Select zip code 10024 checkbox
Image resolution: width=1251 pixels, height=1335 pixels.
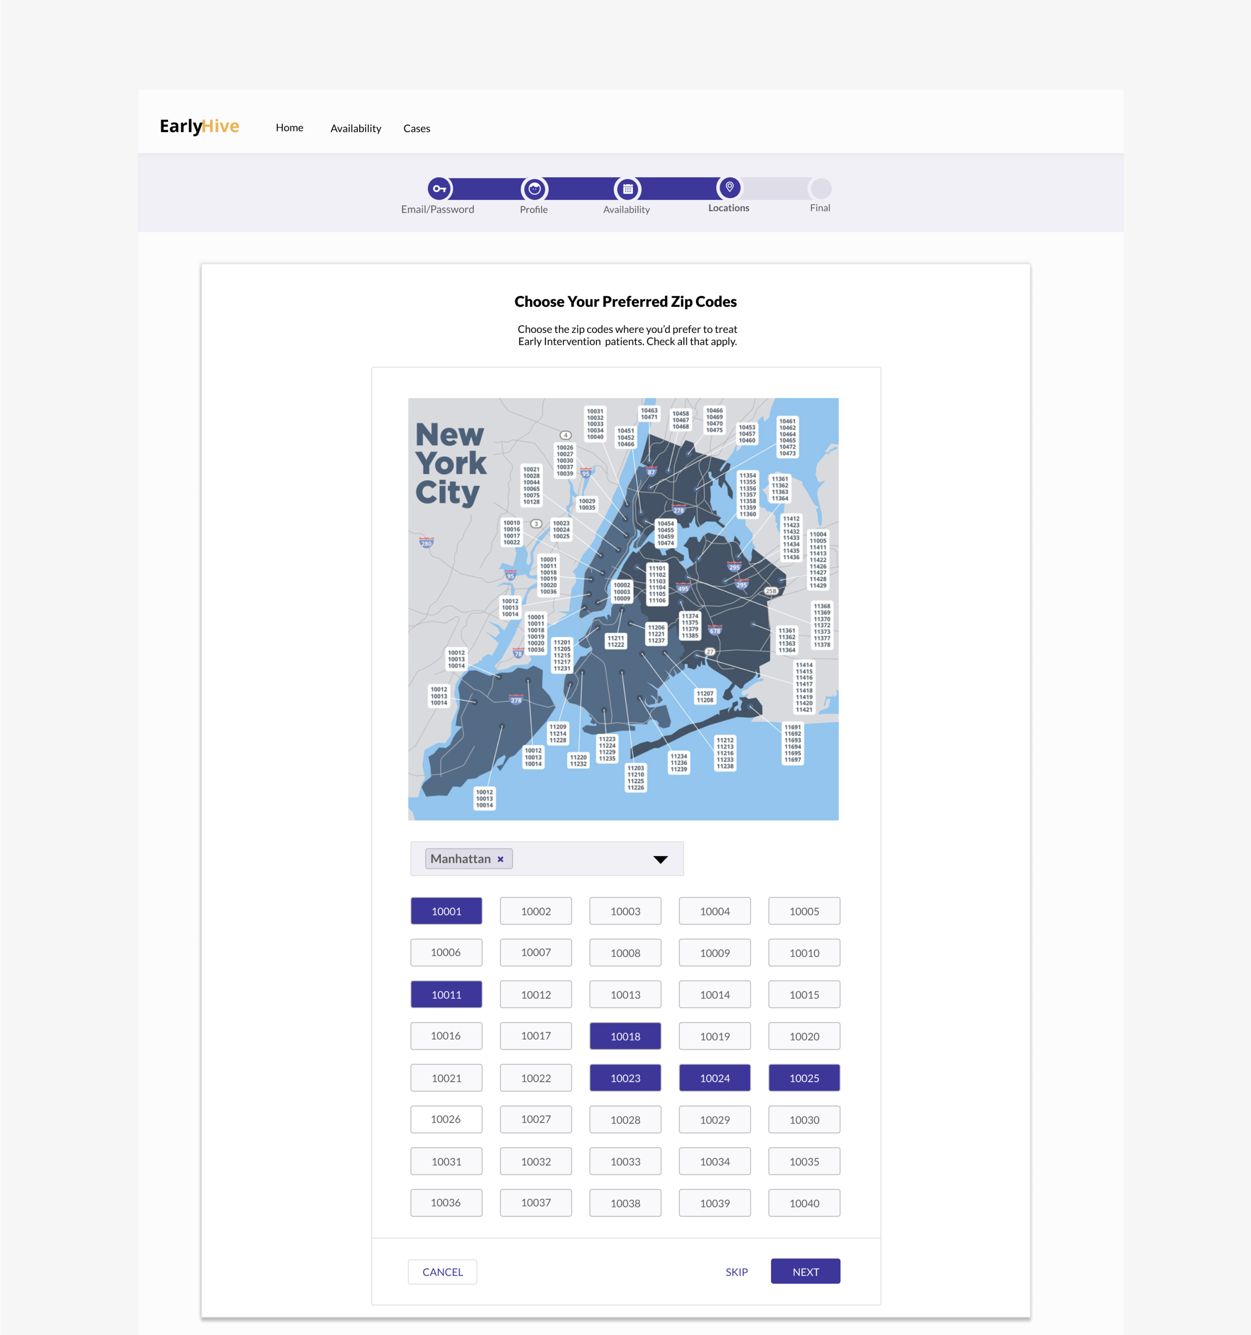point(715,1077)
